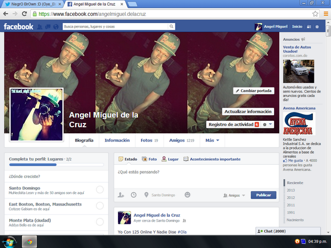
Task: Bookmark page with star icon
Action: (315, 14)
